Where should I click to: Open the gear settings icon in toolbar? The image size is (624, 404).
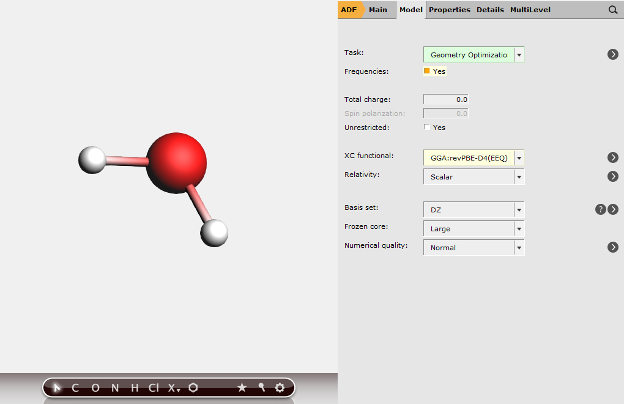(x=280, y=388)
